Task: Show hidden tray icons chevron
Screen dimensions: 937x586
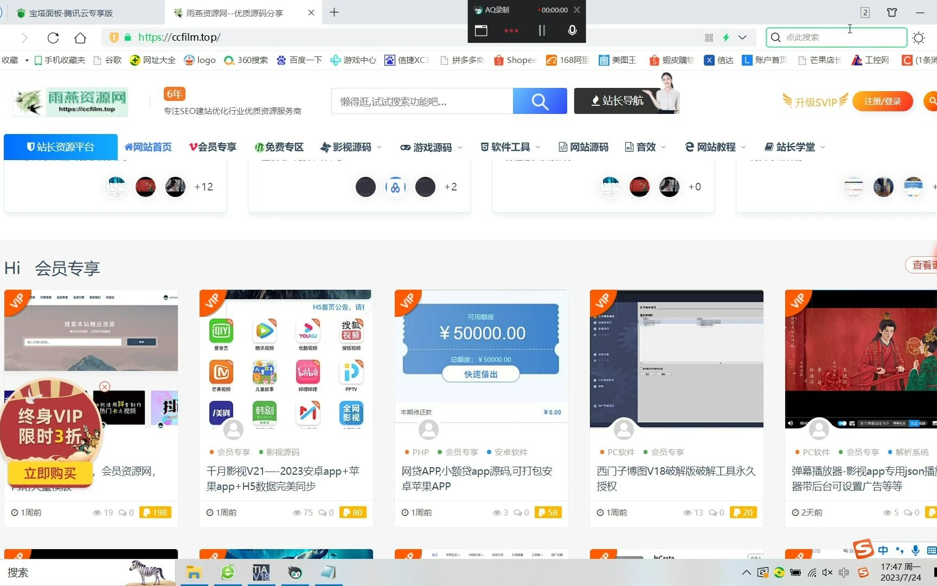Action: (747, 572)
